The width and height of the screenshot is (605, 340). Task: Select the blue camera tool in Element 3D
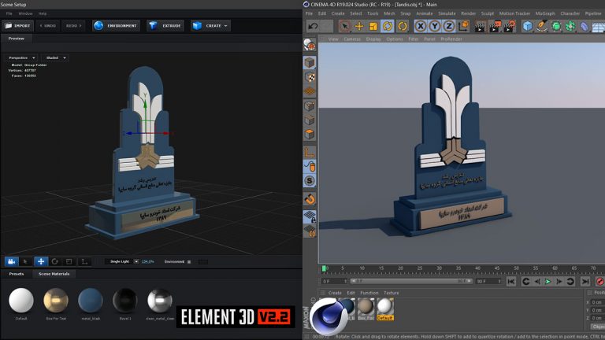pyautogui.click(x=11, y=262)
